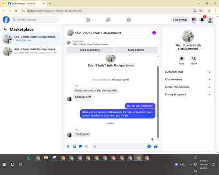This screenshot has height=175, width=219.
Task: Click Find friends button
Action: (x=180, y=20)
